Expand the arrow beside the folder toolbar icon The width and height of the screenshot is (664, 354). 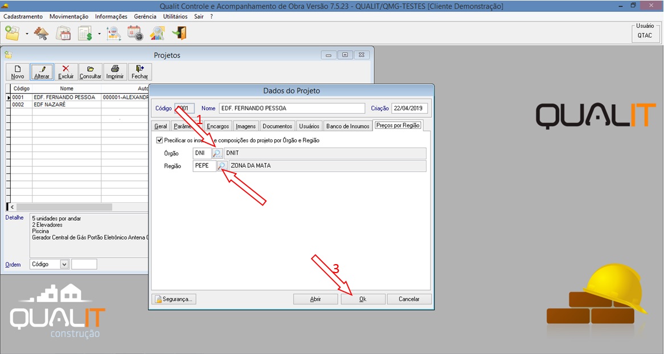[27, 34]
